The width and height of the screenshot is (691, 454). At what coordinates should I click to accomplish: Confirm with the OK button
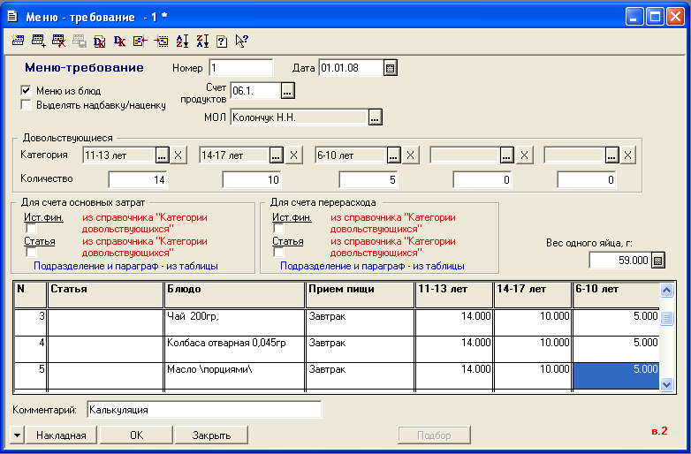137,435
